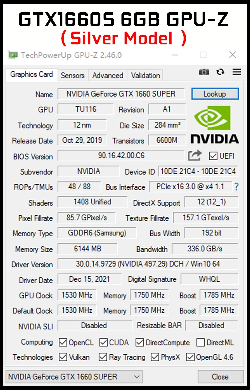
Task: Minimize the GPU-Z window
Action: [x=175, y=55]
